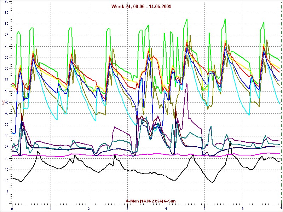Click the °C unit label on the vertical axis
Image resolution: width=283 pixels, height=212 pixels.
[x=4, y=102]
